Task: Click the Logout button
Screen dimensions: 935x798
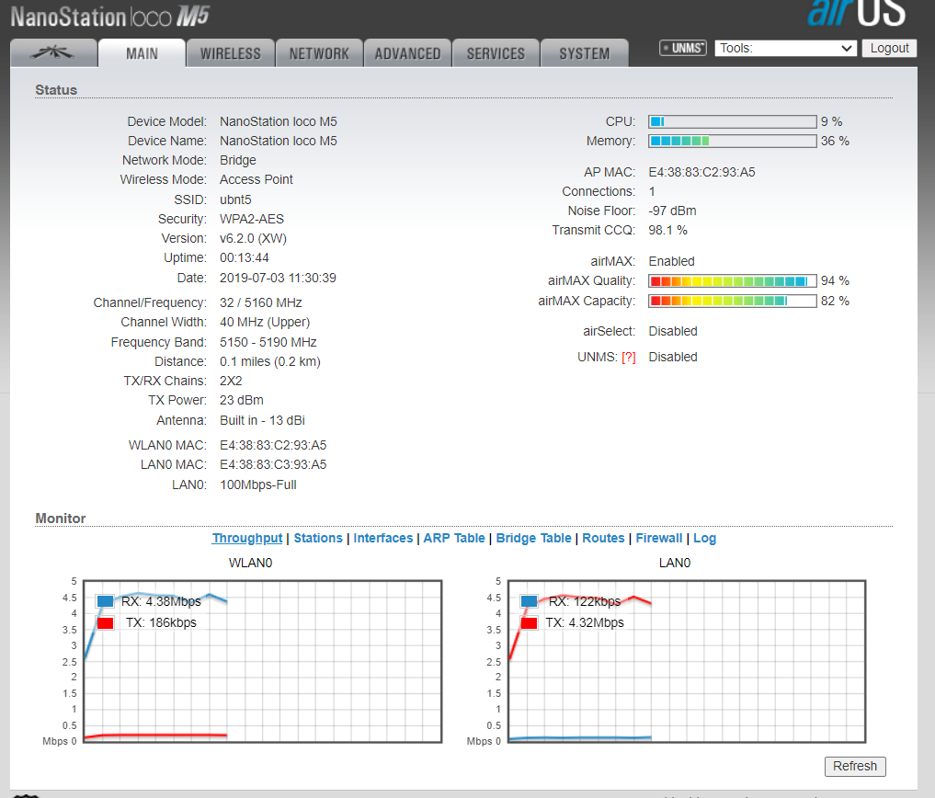Action: [x=889, y=49]
